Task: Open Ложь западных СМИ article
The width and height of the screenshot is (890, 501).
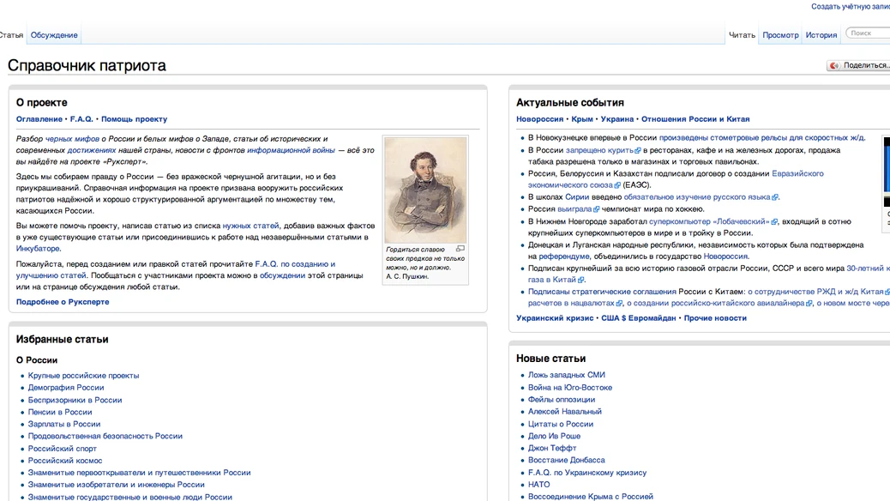Action: click(567, 375)
